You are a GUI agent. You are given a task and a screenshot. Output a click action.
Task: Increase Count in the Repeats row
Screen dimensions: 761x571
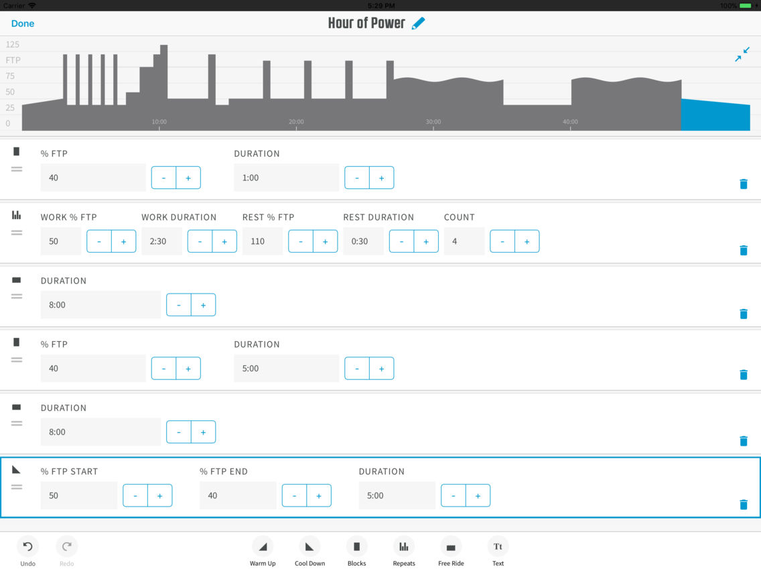[x=527, y=241]
